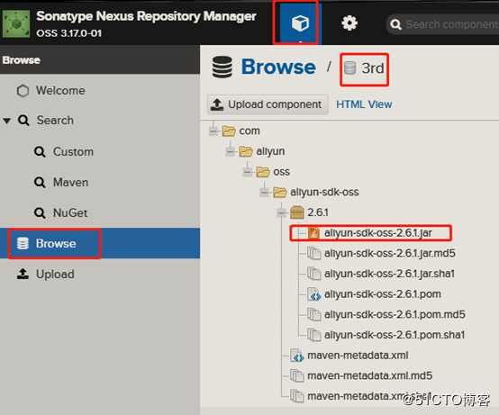Select aliyun-sdk-oss-2.6.1.jar file
Screen dimensions: 499x415
click(378, 233)
